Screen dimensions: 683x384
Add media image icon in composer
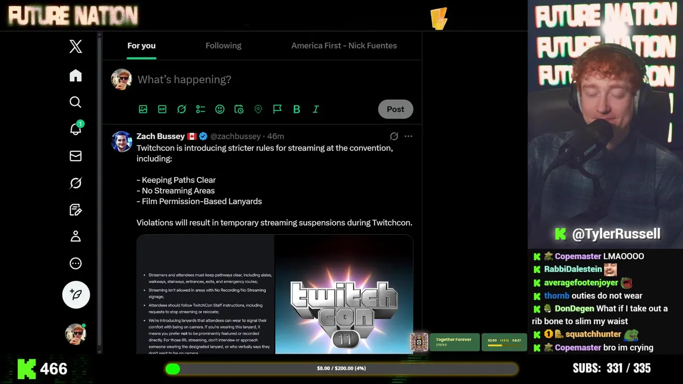click(x=143, y=109)
